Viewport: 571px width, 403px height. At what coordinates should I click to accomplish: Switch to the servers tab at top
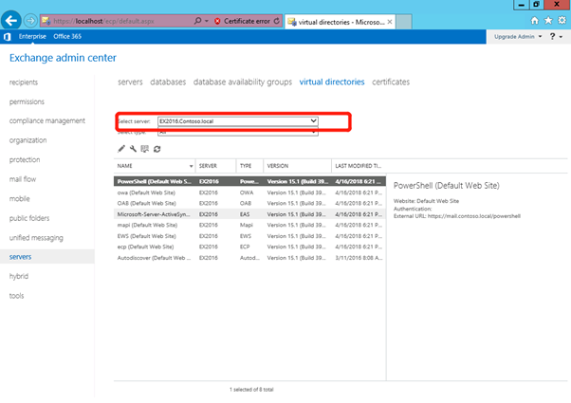[130, 82]
